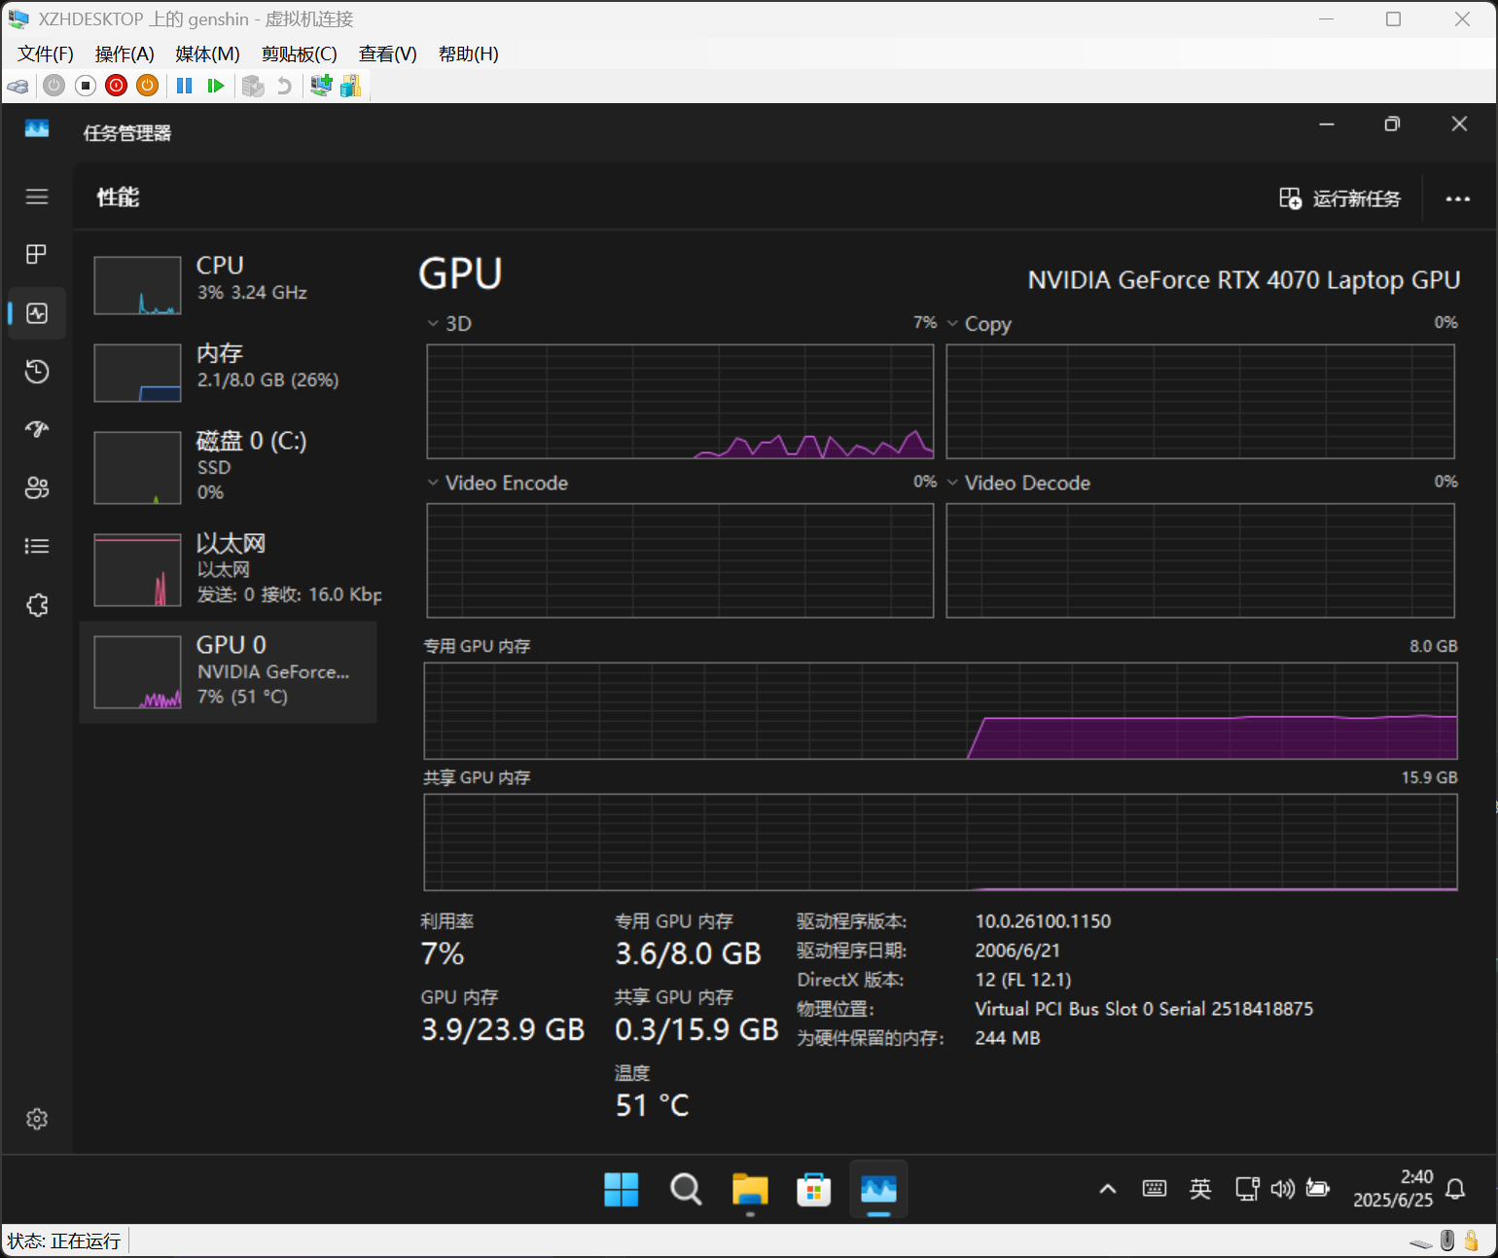Click the Revert toolbar icon
1498x1258 pixels.
coord(284,86)
